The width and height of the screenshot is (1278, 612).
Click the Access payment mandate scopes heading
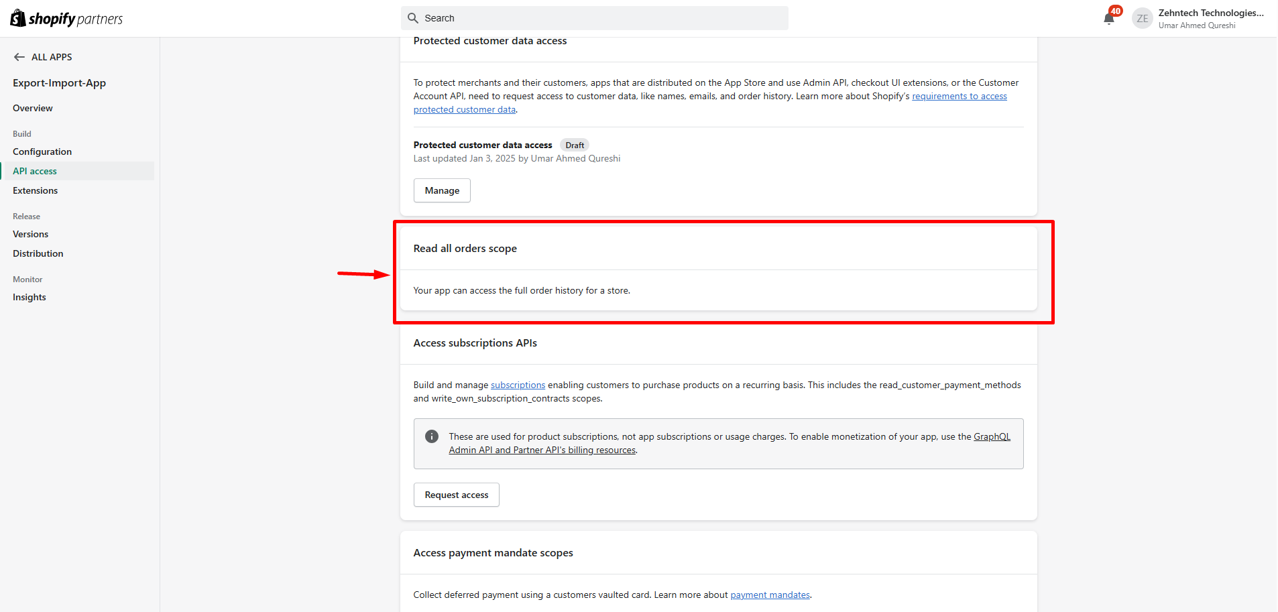point(493,553)
